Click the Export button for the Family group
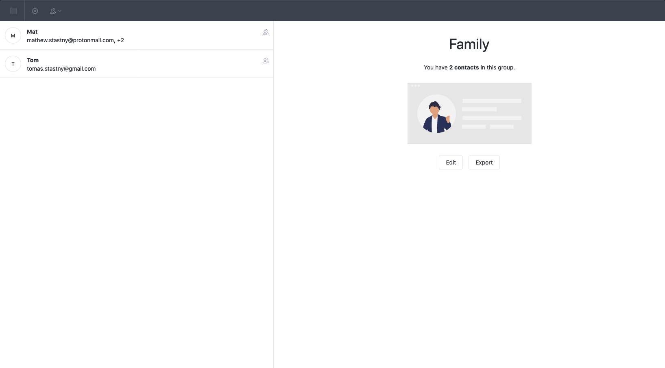The height and width of the screenshot is (368, 665). (x=484, y=162)
